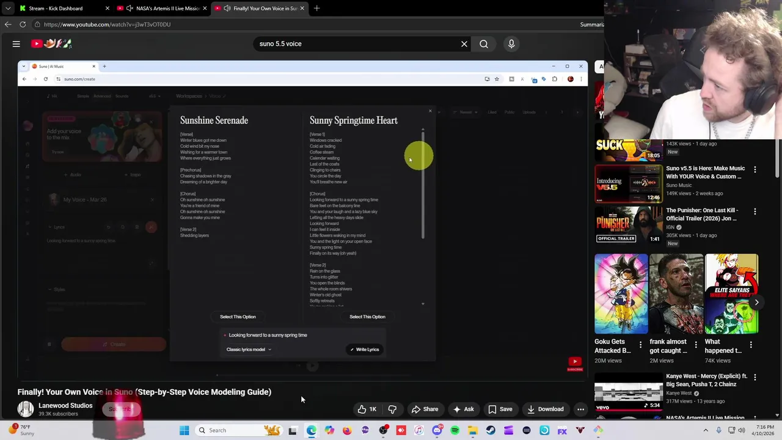Reload the current page
This screenshot has width=782, height=440.
pyautogui.click(x=23, y=24)
